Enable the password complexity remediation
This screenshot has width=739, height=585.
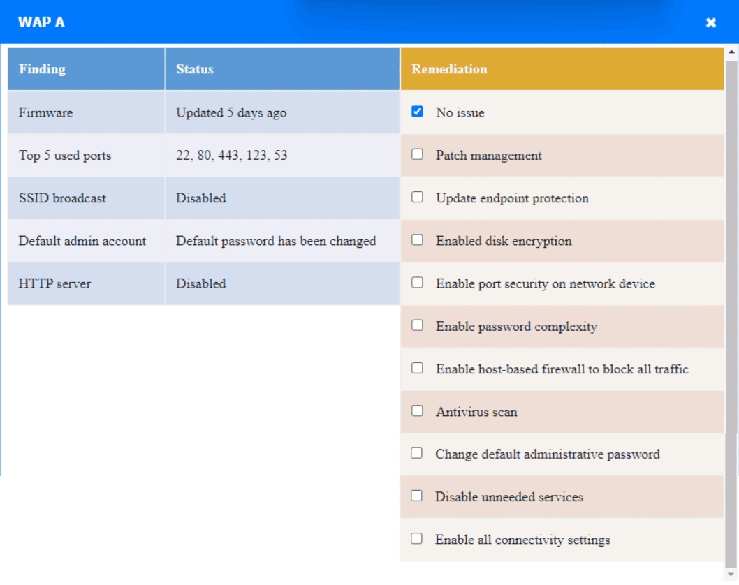tap(417, 325)
